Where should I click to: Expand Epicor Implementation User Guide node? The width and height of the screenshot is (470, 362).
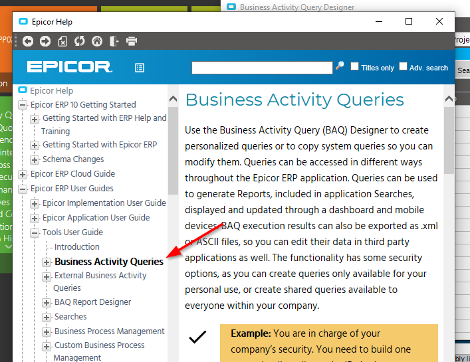(x=35, y=204)
